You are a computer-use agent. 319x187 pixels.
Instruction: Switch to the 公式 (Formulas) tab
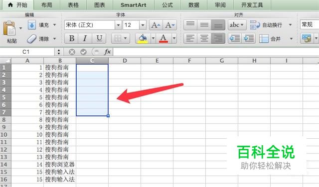(x=167, y=5)
